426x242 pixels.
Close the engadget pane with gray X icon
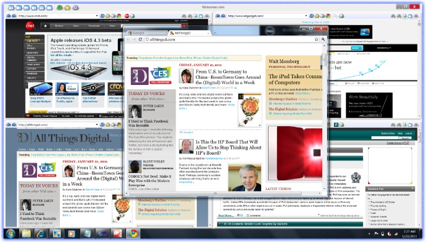(x=416, y=16)
